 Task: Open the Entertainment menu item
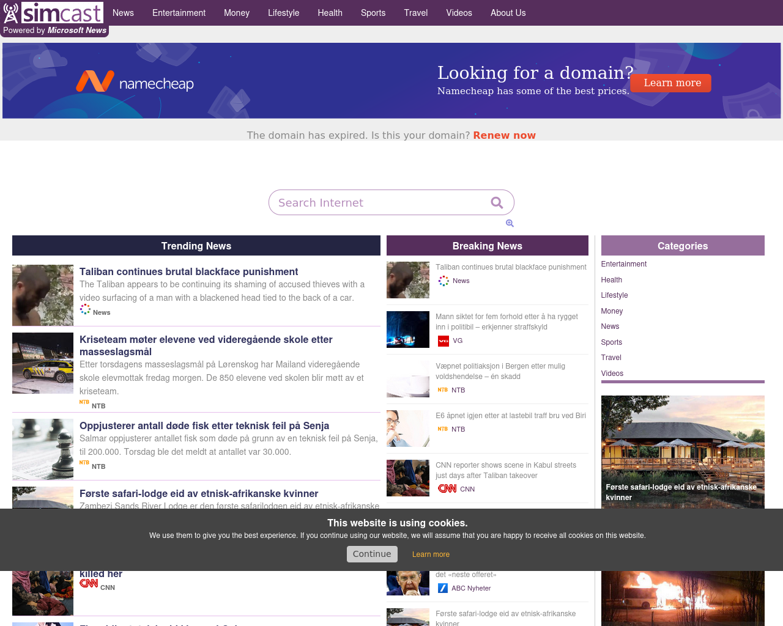point(179,13)
